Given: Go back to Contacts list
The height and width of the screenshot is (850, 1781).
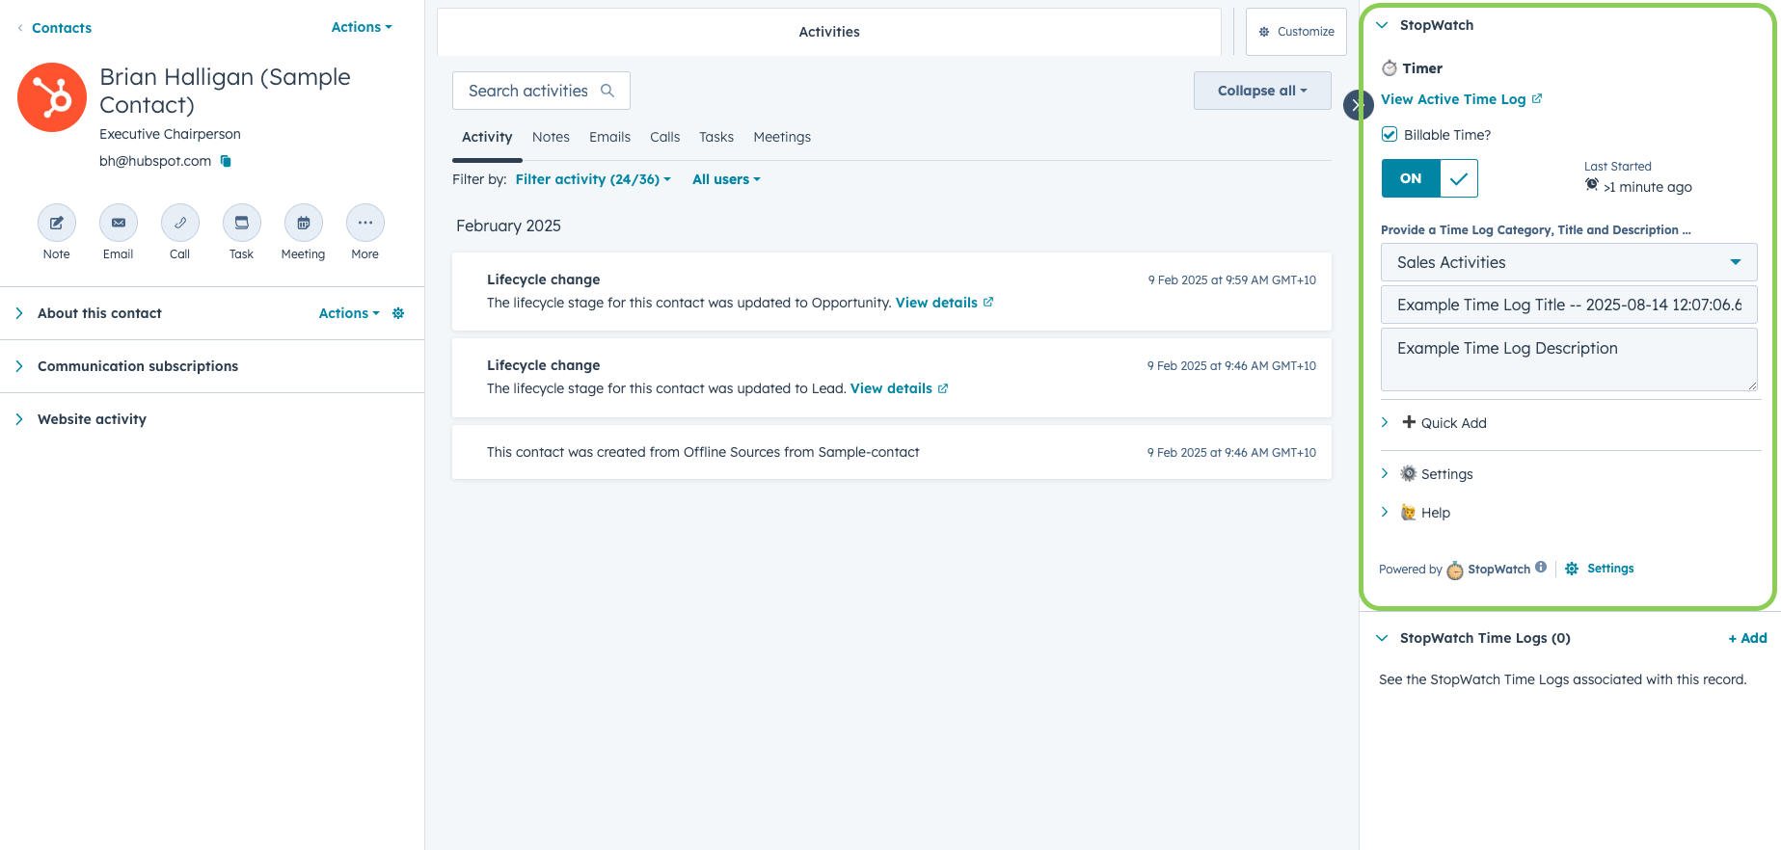Looking at the screenshot, I should 62,28.
